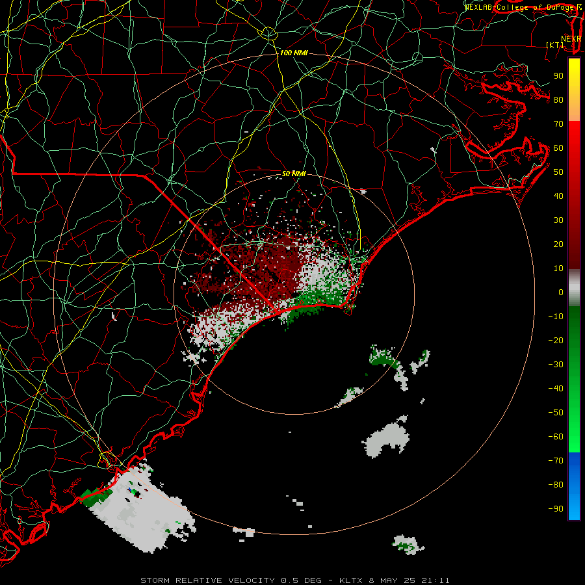Click the -70 value on velocity scale

[556, 461]
